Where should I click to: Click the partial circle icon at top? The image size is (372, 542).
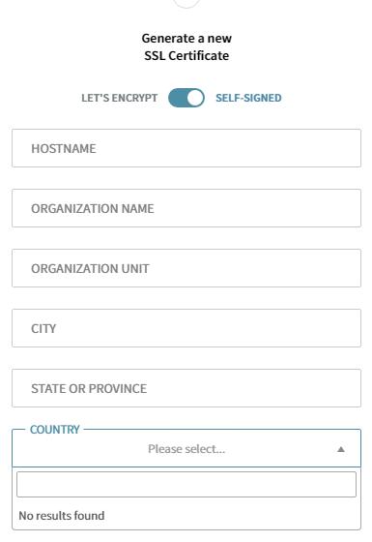[x=186, y=4]
